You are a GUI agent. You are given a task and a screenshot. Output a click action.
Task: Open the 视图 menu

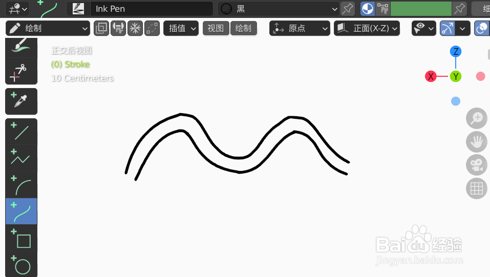(x=216, y=29)
